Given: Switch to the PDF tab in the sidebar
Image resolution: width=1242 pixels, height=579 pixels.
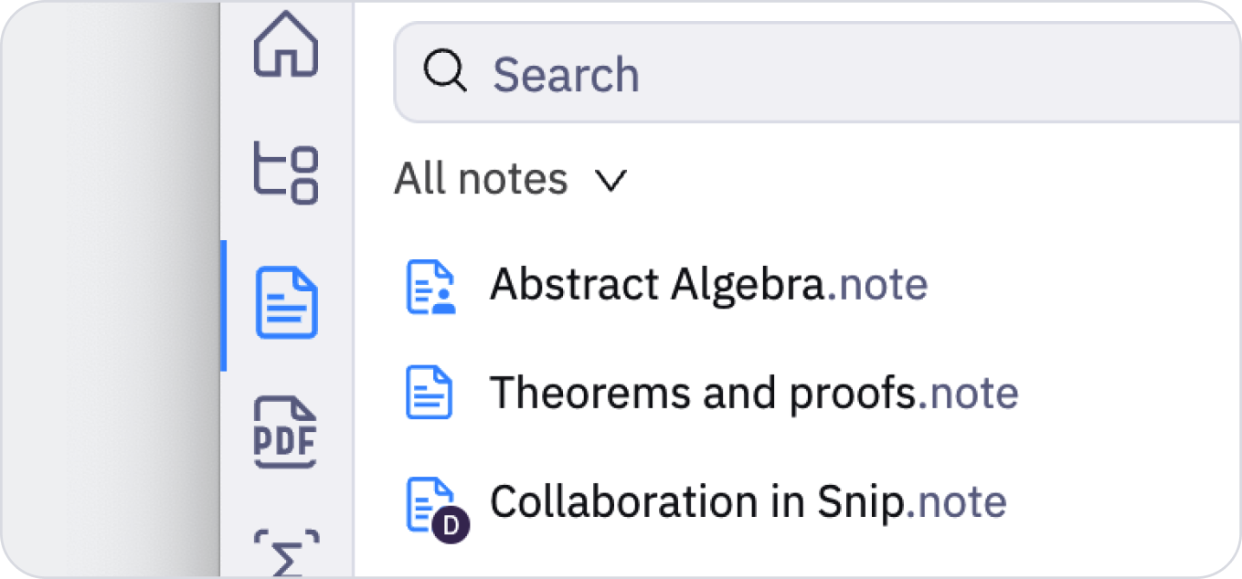Looking at the screenshot, I should pyautogui.click(x=286, y=433).
